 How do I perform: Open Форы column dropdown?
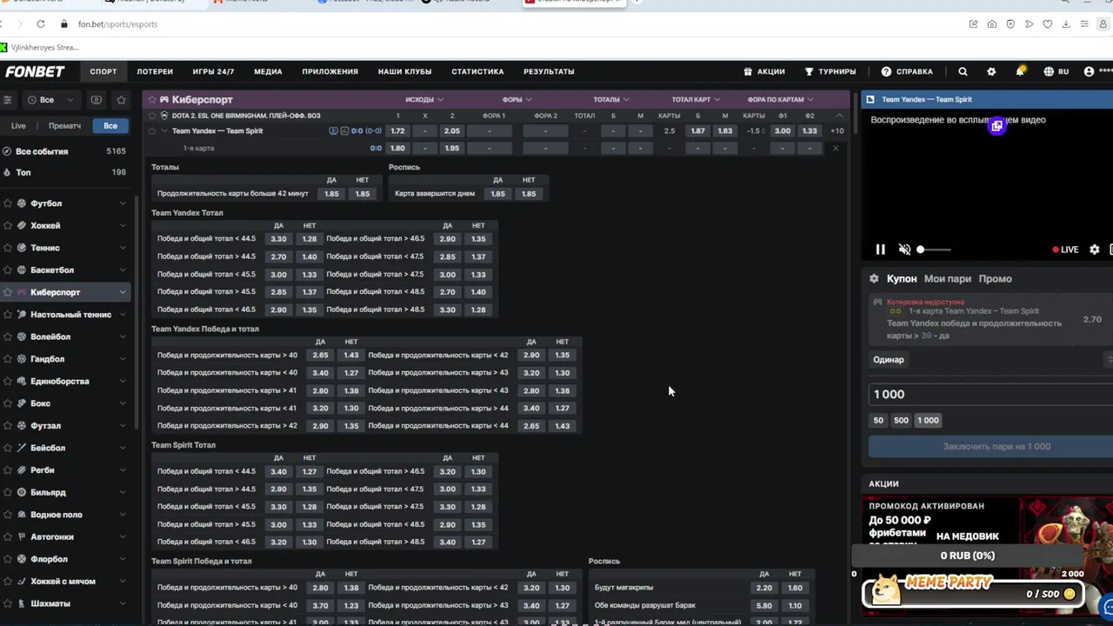pos(517,99)
